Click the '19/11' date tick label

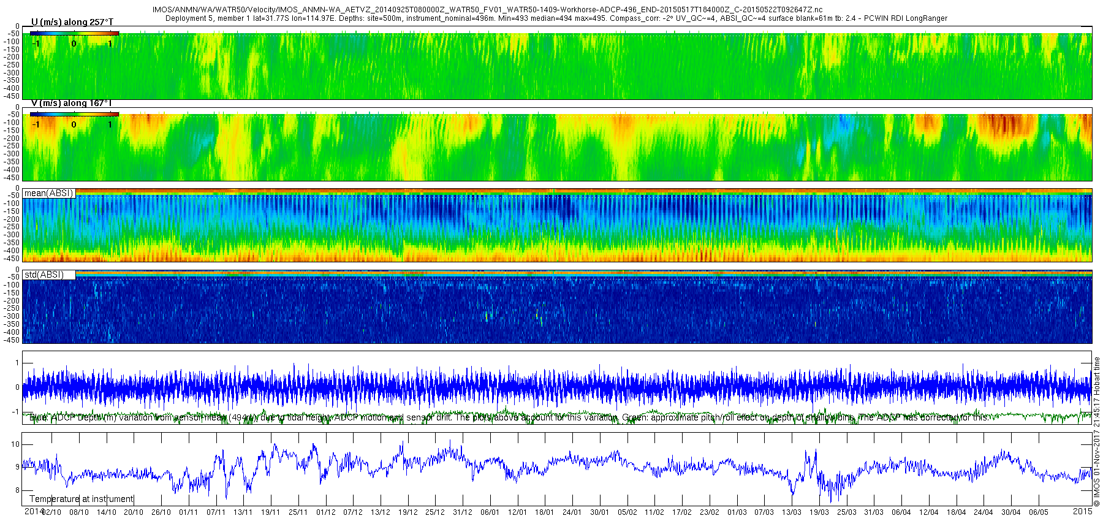click(271, 512)
